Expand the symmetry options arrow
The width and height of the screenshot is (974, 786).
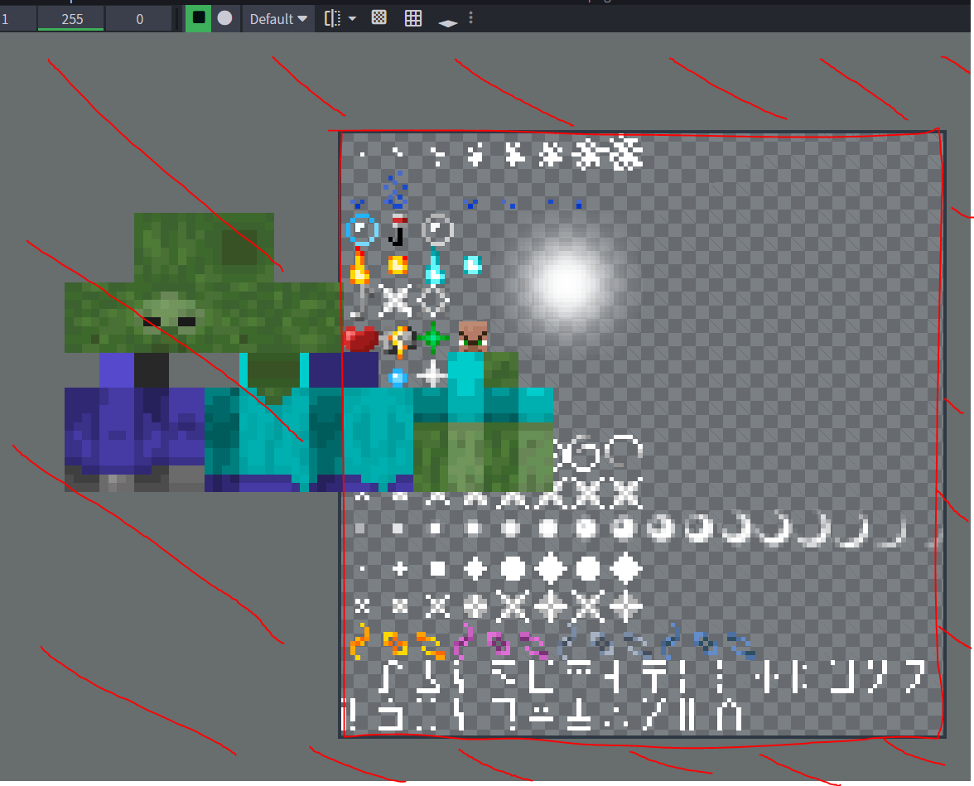pyautogui.click(x=353, y=18)
